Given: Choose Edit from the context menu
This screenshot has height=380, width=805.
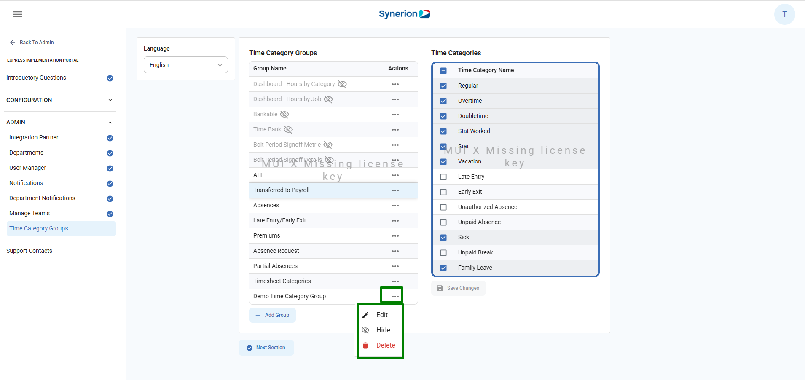Looking at the screenshot, I should click(x=380, y=315).
